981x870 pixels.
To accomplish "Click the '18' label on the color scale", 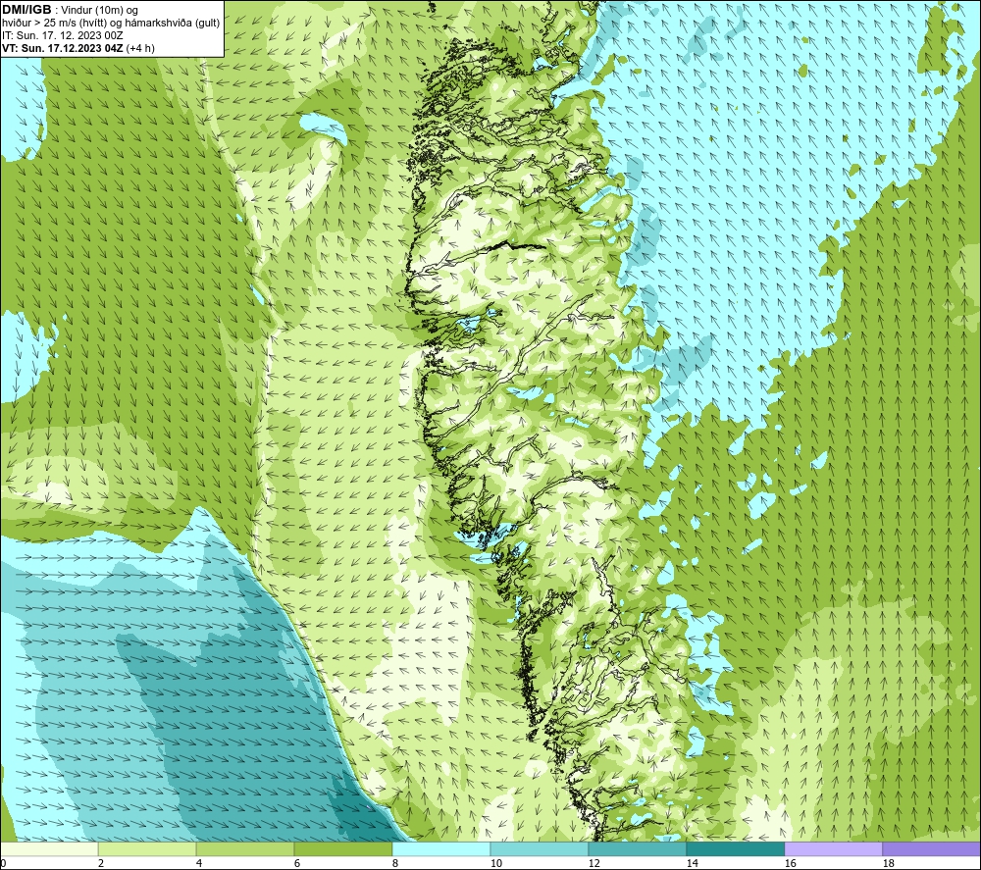I will [x=888, y=864].
